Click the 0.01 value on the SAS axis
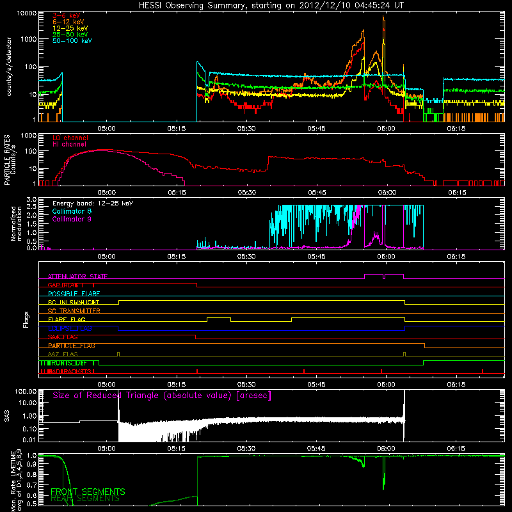The height and width of the screenshot is (512, 512). click(x=29, y=440)
